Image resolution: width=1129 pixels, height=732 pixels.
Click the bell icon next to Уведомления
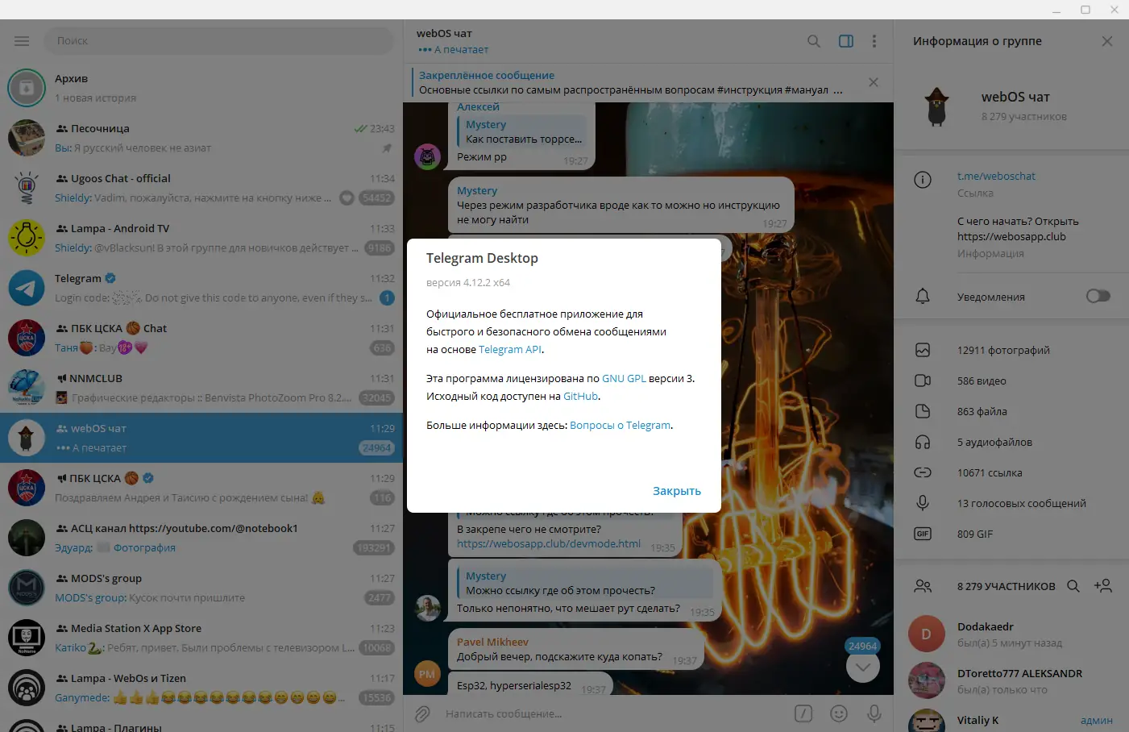click(923, 297)
